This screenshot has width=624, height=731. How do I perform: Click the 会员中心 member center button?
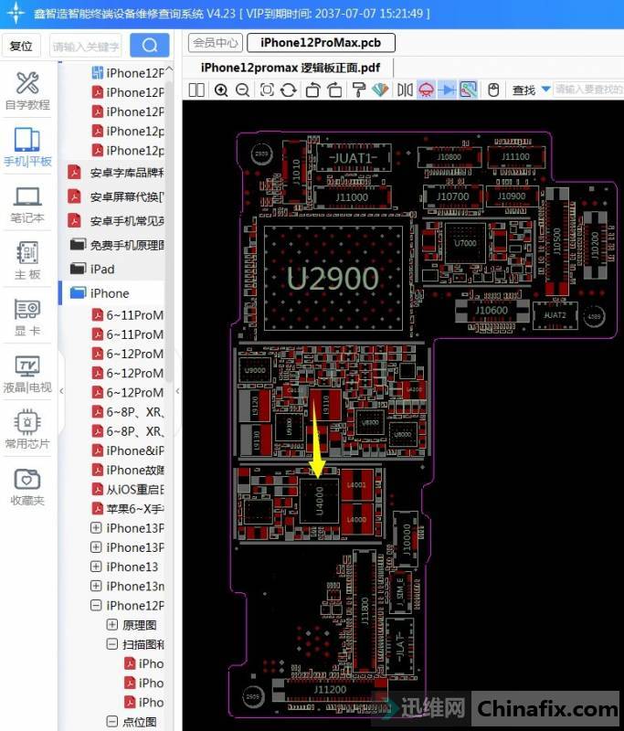tap(215, 42)
